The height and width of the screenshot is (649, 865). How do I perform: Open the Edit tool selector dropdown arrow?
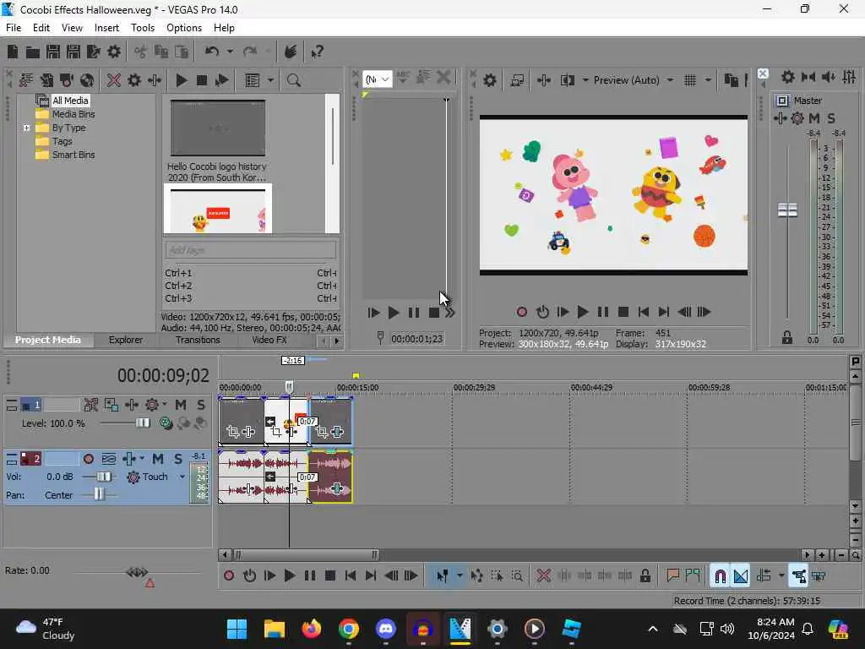(x=459, y=576)
